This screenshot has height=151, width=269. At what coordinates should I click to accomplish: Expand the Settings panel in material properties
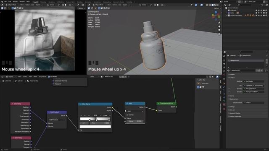tap(232, 107)
